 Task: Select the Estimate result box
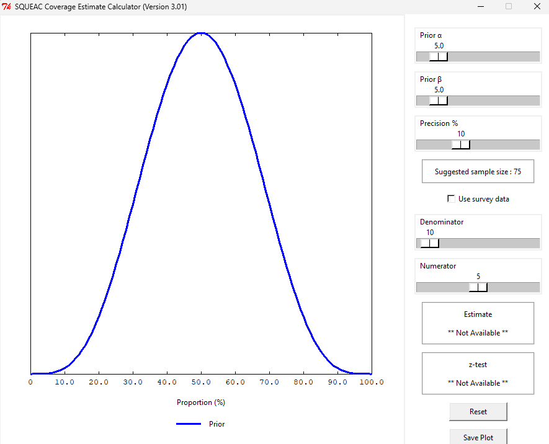point(478,323)
